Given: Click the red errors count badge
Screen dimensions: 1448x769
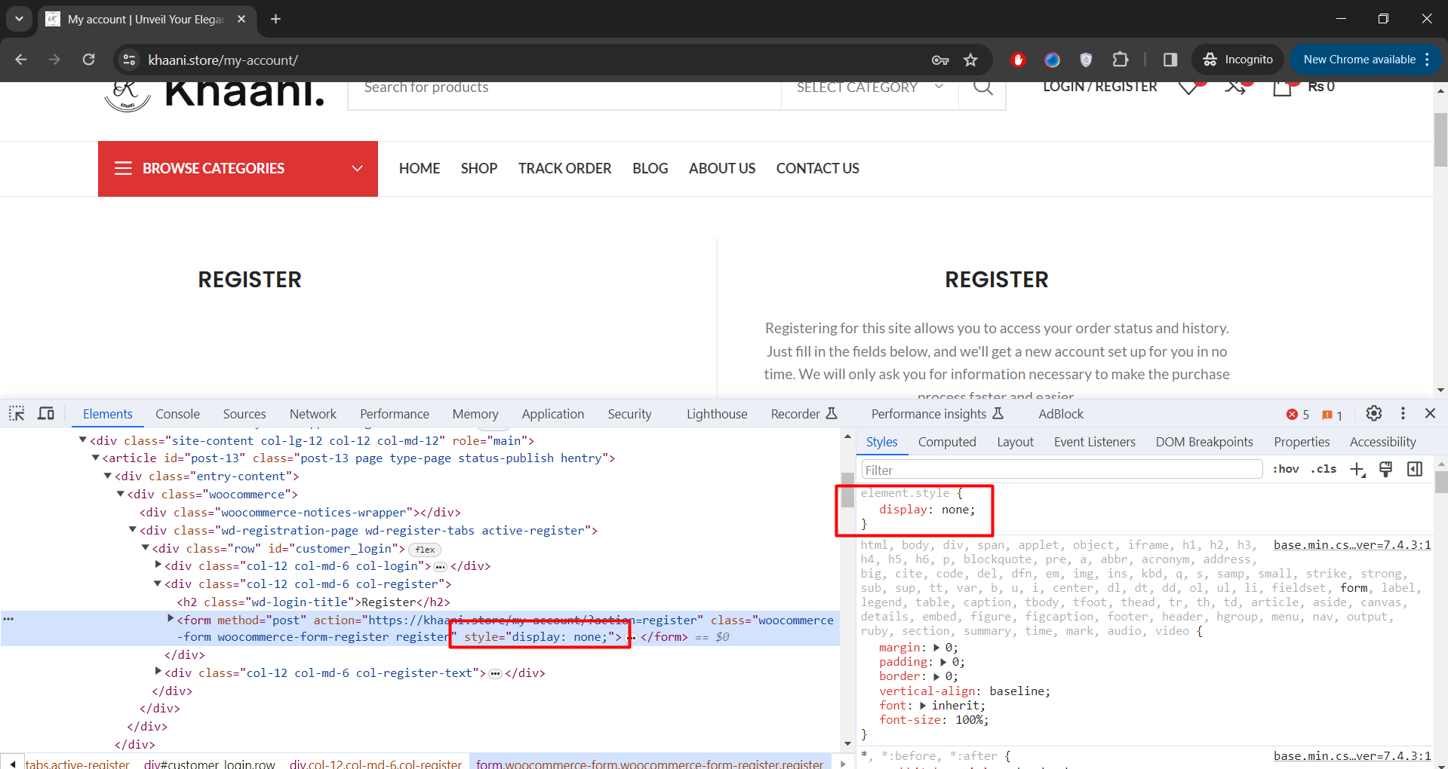Looking at the screenshot, I should click(1298, 415).
